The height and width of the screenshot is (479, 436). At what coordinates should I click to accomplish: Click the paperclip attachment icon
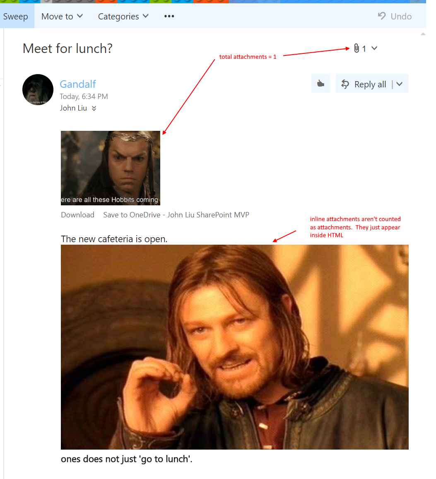(x=356, y=48)
